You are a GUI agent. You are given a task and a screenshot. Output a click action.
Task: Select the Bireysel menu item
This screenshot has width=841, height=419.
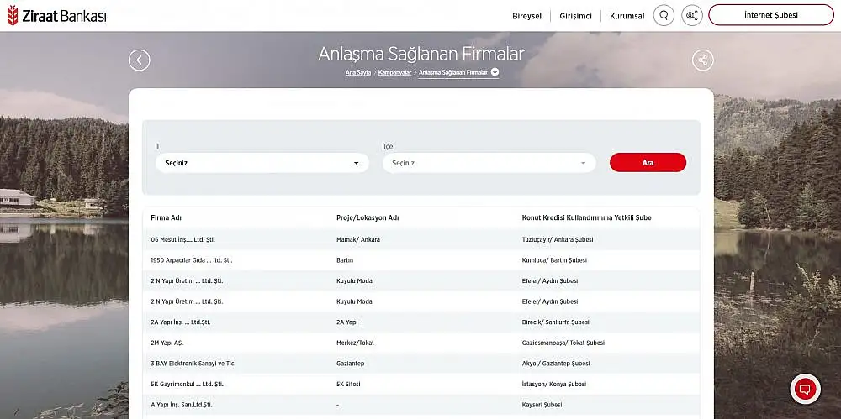point(526,16)
